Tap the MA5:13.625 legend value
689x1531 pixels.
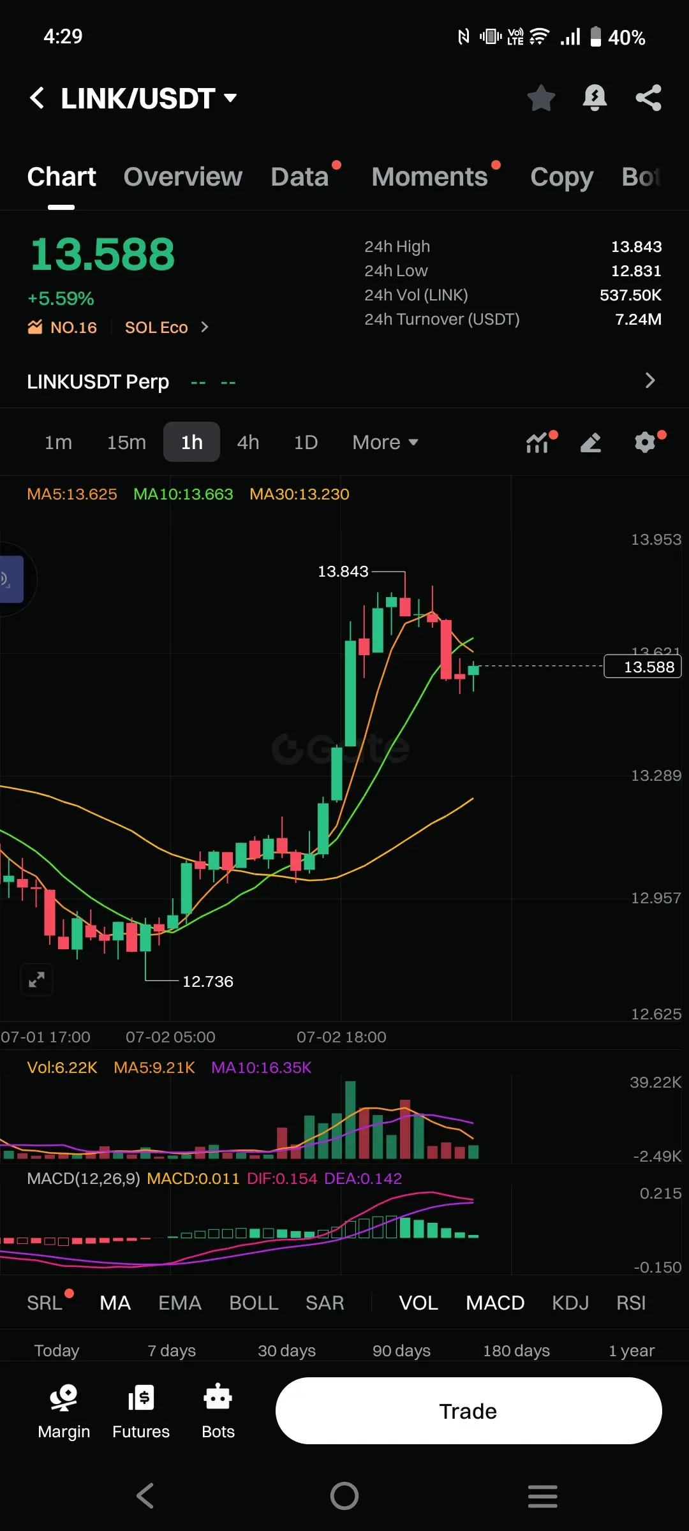pos(72,494)
